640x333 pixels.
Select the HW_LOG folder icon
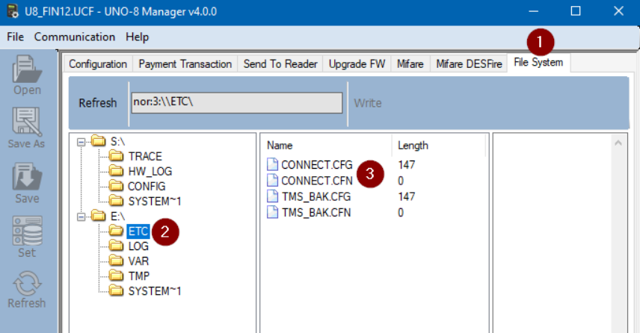coord(117,171)
